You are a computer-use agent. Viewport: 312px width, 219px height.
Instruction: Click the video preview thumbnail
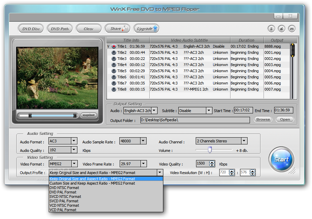(x=57, y=78)
